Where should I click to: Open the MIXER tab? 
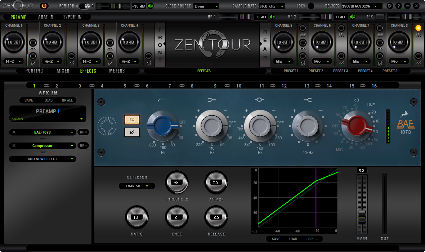pyautogui.click(x=63, y=71)
